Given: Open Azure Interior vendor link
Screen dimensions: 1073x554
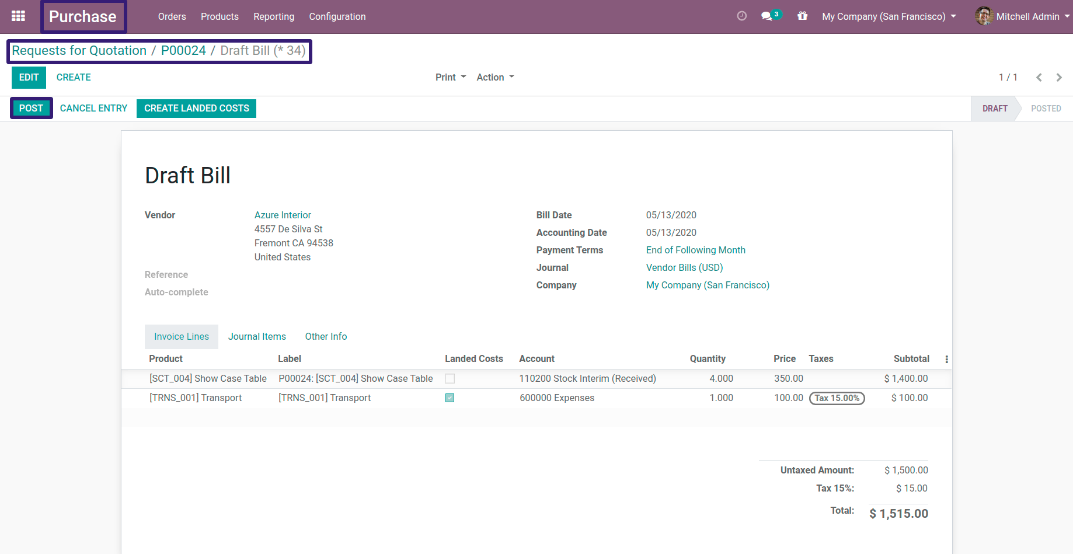Looking at the screenshot, I should 283,215.
